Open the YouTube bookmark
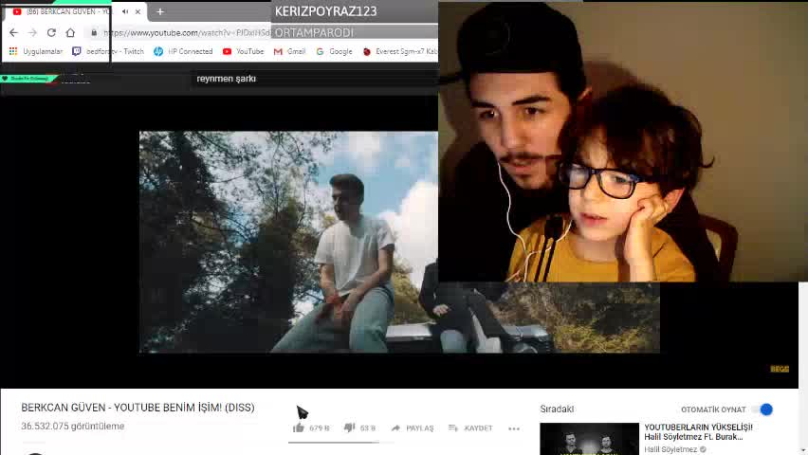808x455 pixels. [243, 51]
